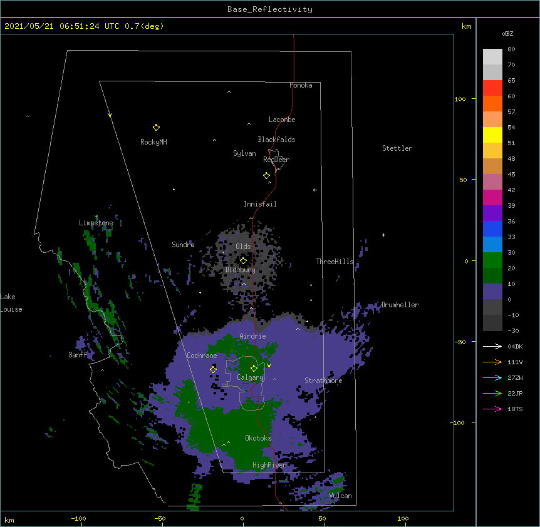This screenshot has width=540, height=527.
Task: Click the Cochrane town label
Action: (x=202, y=356)
